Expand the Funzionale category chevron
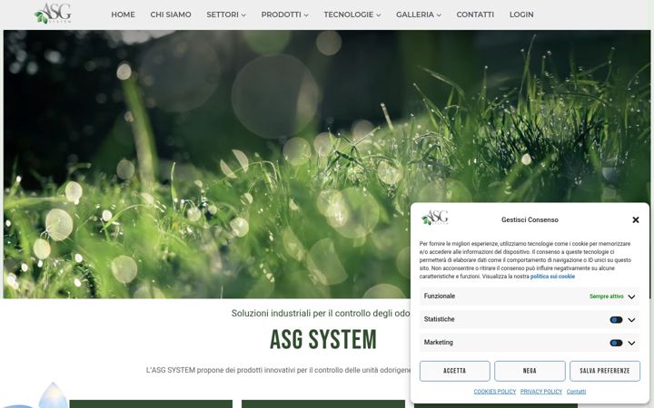654x408 pixels. pyautogui.click(x=631, y=296)
